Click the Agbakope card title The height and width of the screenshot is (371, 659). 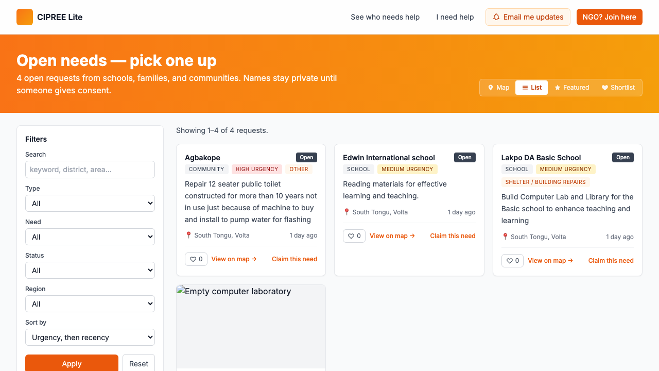[202, 158]
